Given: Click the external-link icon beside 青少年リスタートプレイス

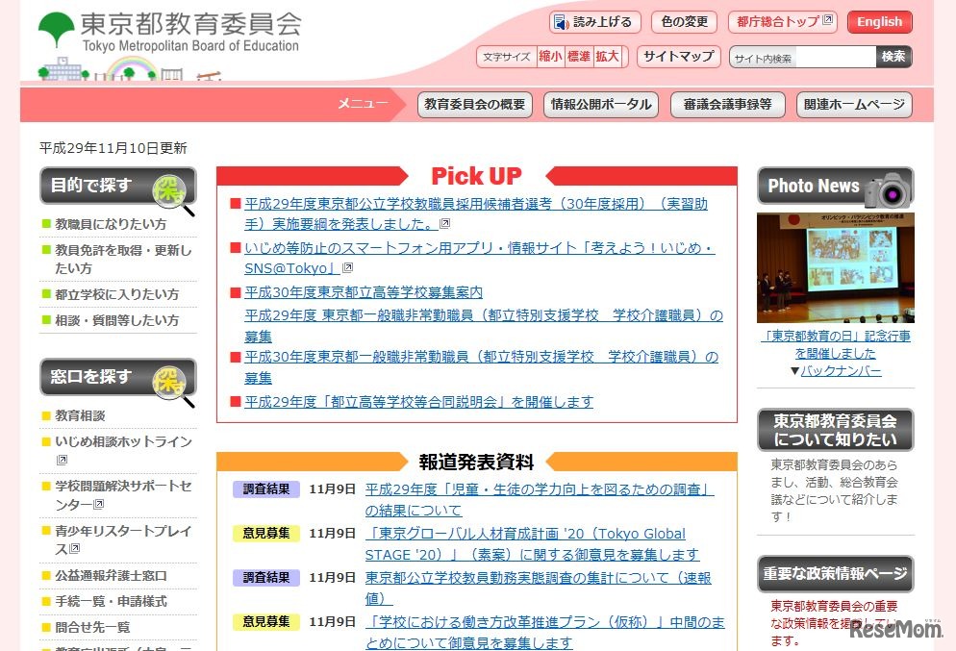Looking at the screenshot, I should 76,550.
